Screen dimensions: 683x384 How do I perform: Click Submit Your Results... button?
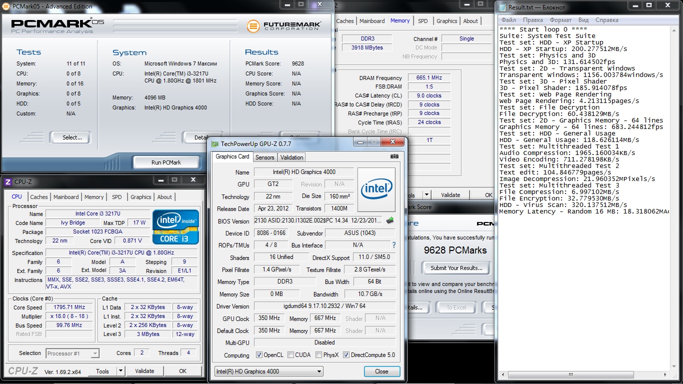456,268
